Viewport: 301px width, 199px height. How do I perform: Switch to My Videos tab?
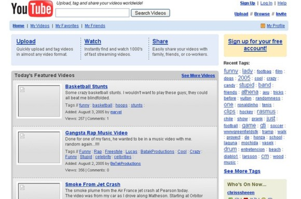coord(40,26)
